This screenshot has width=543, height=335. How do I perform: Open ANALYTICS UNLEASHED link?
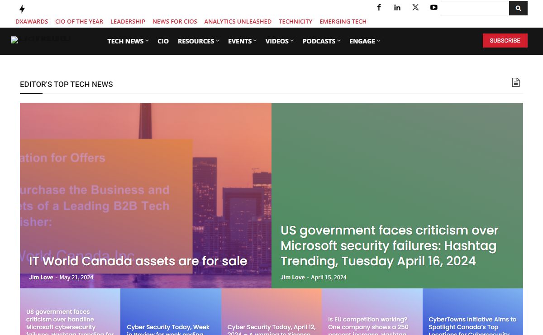238,21
